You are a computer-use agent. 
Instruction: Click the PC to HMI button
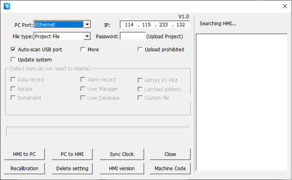(x=72, y=154)
